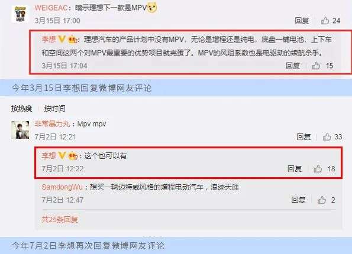Screen dimensions: 352x254
Task: Like SamdongWu's comment with 2 likes
Action: 321,200
